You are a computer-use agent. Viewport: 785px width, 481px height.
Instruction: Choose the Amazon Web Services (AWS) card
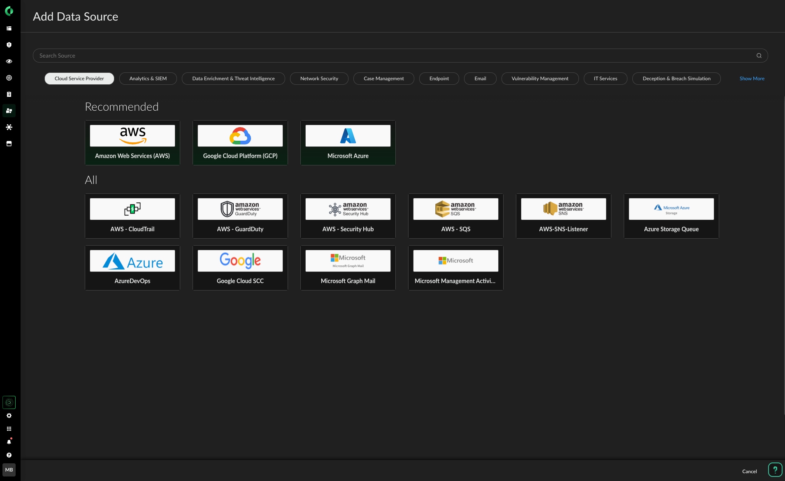pos(132,143)
